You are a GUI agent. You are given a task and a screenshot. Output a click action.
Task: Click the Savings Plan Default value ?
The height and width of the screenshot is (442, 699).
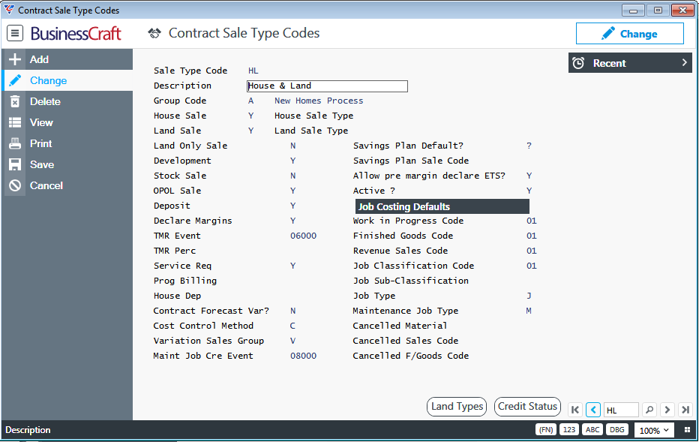[529, 146]
